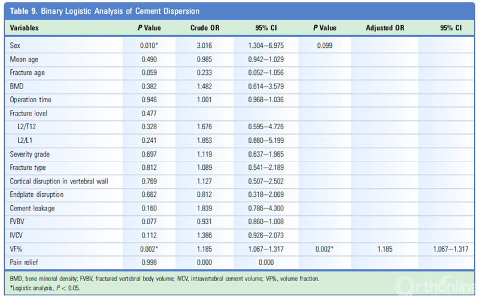Select the Variables column header
The width and height of the screenshot is (479, 299).
(x=25, y=28)
